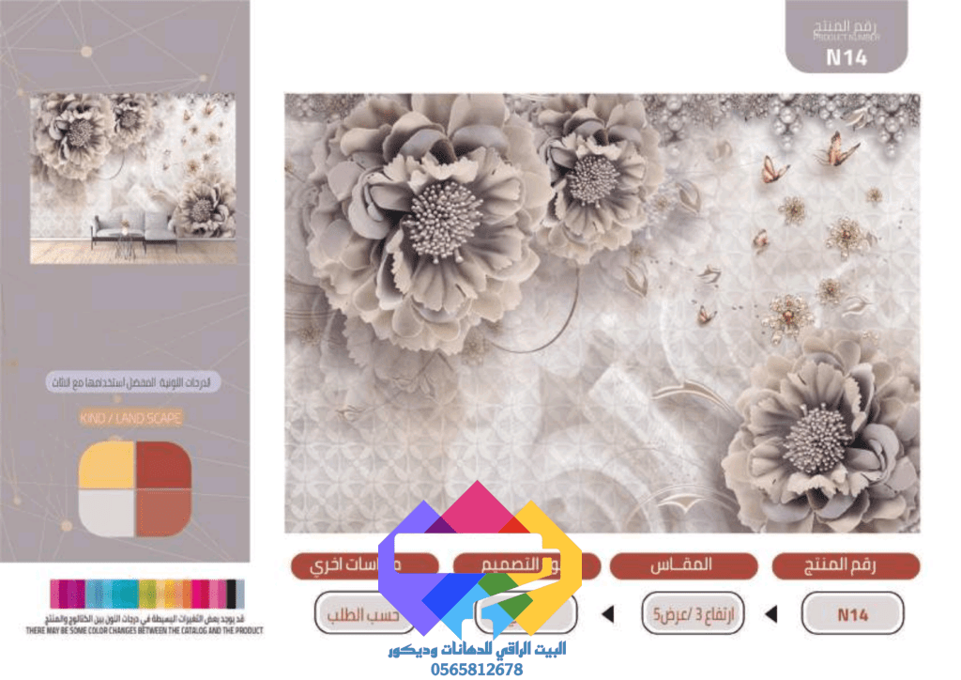Click the black arrow beside N14 box

pos(771,613)
